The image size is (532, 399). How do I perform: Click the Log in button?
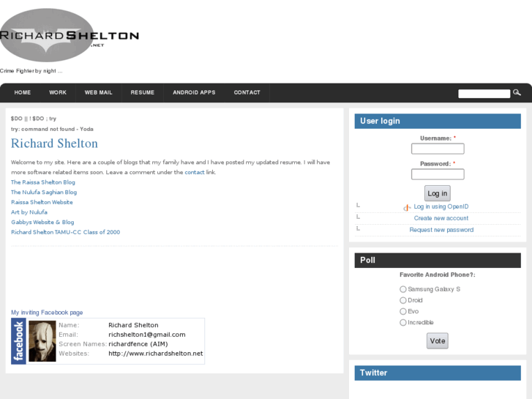click(438, 193)
